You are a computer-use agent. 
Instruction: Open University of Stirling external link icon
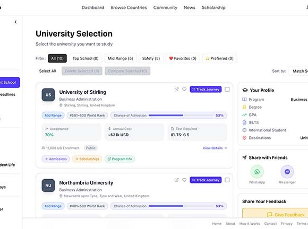click(x=177, y=90)
